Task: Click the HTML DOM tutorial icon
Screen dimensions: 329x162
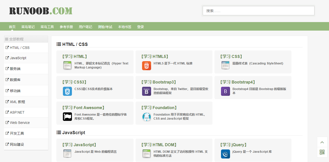Action: coord(147,154)
